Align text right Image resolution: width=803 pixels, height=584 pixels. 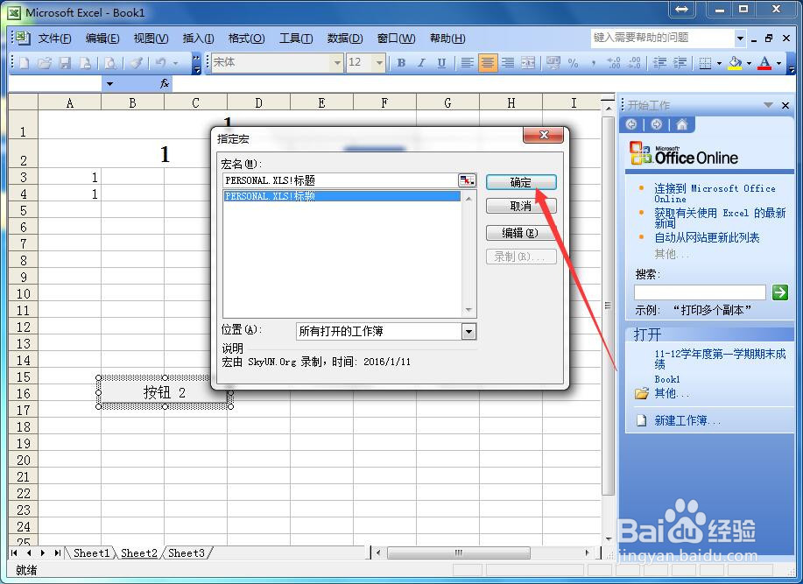point(508,63)
